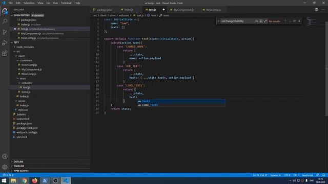The image size is (328, 184).
Task: Toggle Match Case in find widget
Action: tap(256, 21)
